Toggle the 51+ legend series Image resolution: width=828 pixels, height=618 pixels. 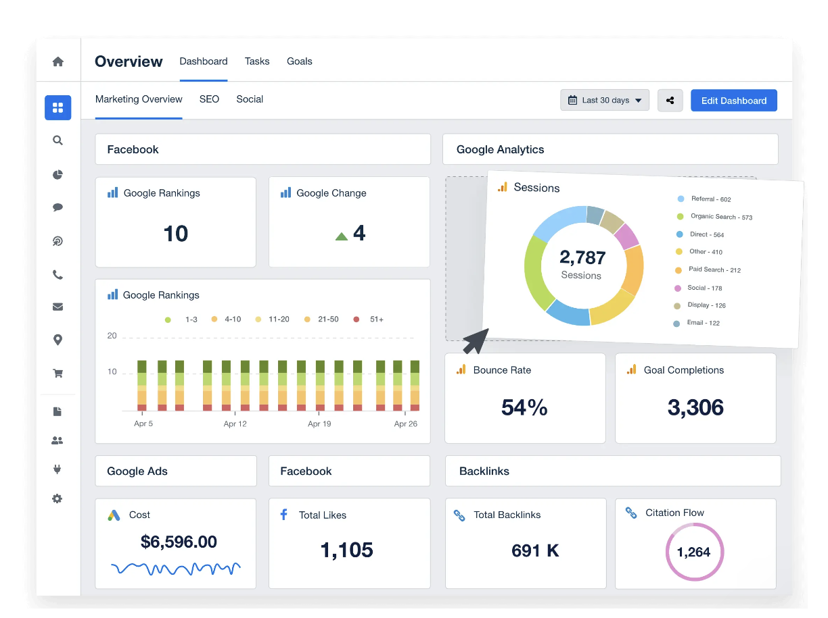click(x=369, y=319)
